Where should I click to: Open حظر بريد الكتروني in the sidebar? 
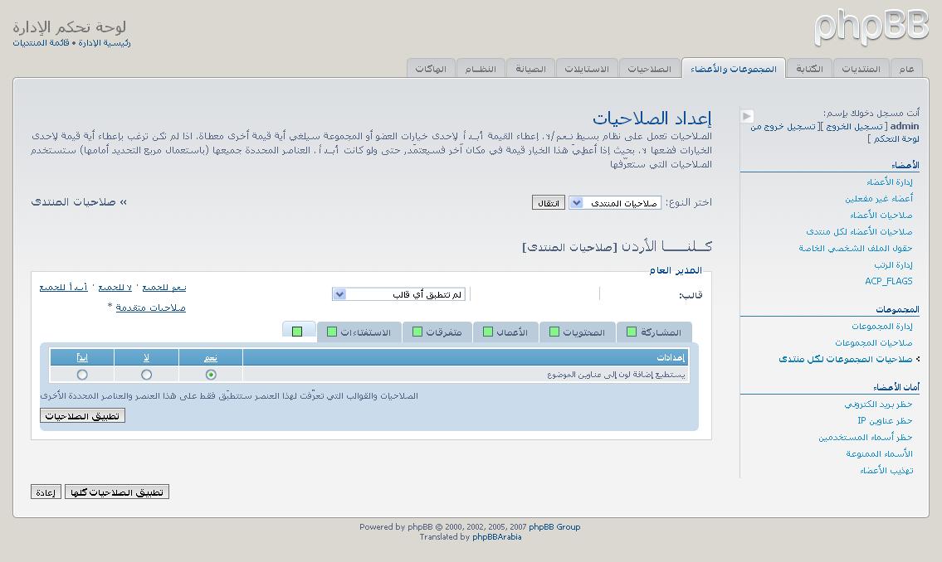coord(878,405)
